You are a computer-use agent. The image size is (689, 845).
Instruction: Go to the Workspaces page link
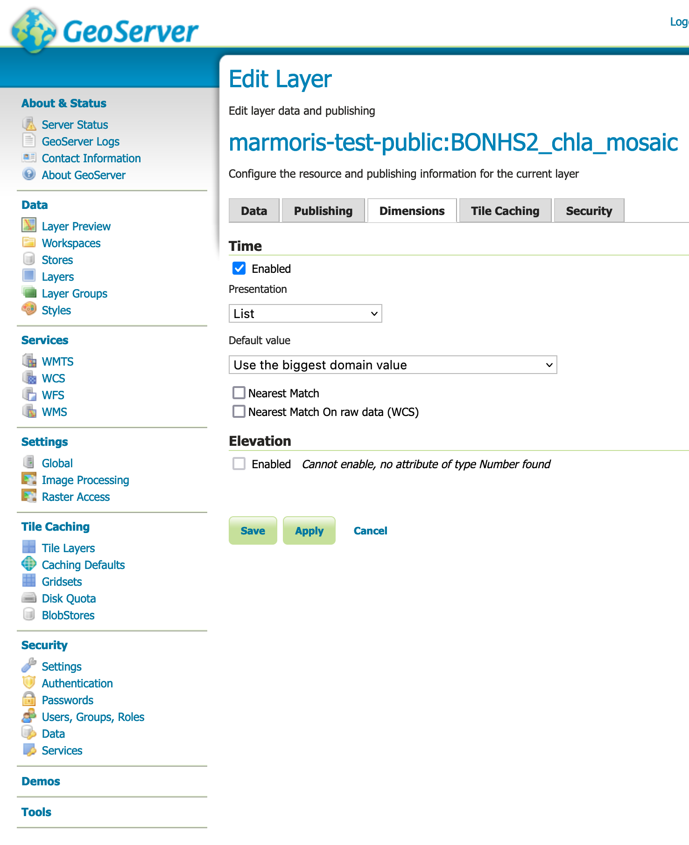pos(71,243)
